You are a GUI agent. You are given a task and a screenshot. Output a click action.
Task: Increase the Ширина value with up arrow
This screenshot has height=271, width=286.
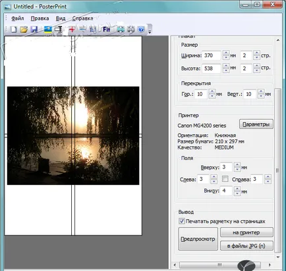(226, 53)
